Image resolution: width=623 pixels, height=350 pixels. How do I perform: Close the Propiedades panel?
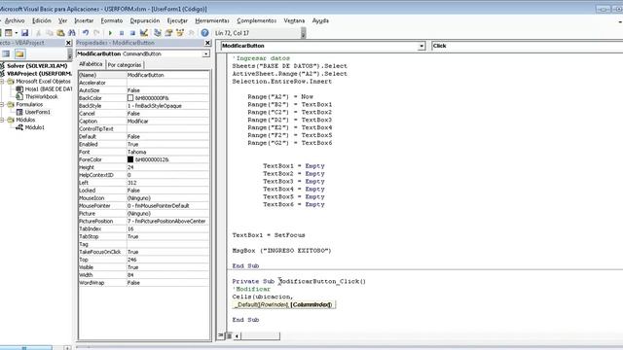click(207, 43)
